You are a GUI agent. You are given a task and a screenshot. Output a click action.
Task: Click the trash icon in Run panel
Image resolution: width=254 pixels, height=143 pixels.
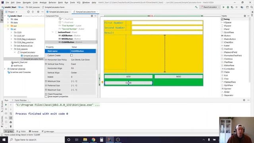tap(11, 126)
